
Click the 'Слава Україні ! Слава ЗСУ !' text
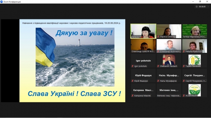74,94
